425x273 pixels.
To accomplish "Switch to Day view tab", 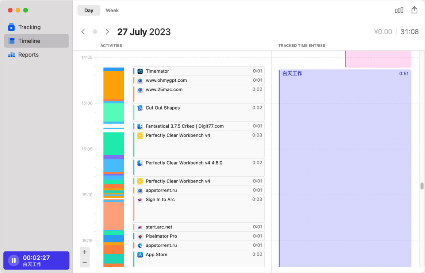I will [x=89, y=10].
